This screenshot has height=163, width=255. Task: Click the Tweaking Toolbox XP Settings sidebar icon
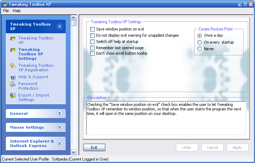pyautogui.click(x=13, y=50)
